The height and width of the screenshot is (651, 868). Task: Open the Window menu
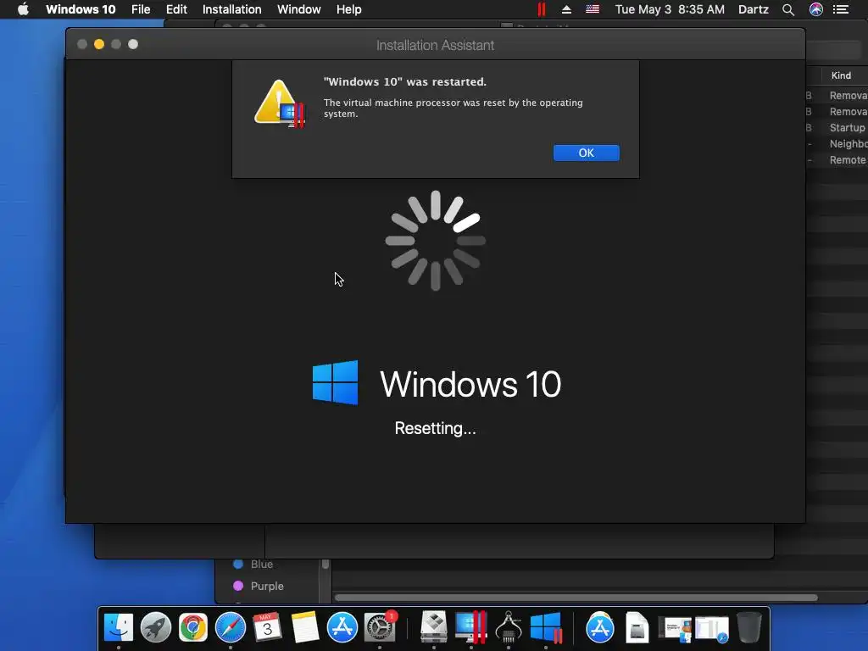click(x=299, y=9)
